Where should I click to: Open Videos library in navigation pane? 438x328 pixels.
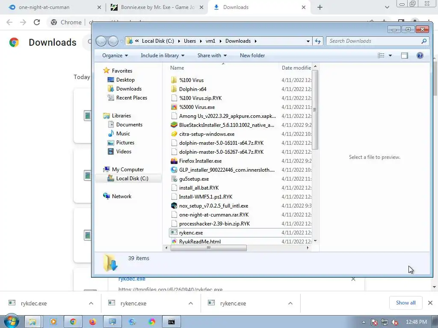pyautogui.click(x=124, y=152)
